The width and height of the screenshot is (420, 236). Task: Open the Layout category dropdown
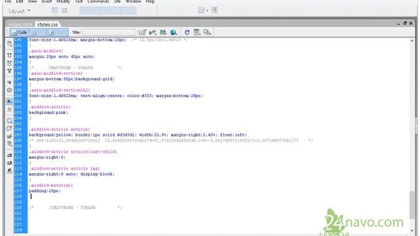pos(20,11)
